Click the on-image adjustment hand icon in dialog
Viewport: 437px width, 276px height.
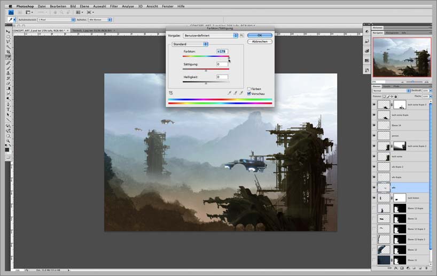(170, 93)
